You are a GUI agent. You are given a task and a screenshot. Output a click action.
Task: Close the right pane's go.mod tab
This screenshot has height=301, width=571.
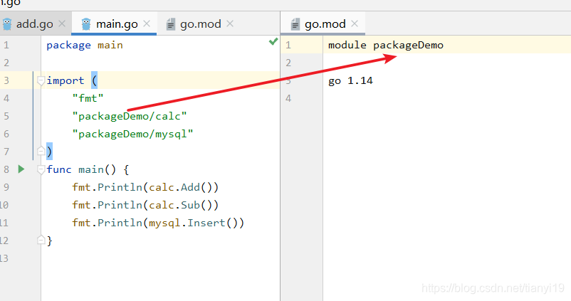[x=355, y=23]
